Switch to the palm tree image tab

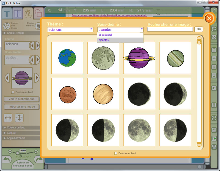click(x=28, y=14)
